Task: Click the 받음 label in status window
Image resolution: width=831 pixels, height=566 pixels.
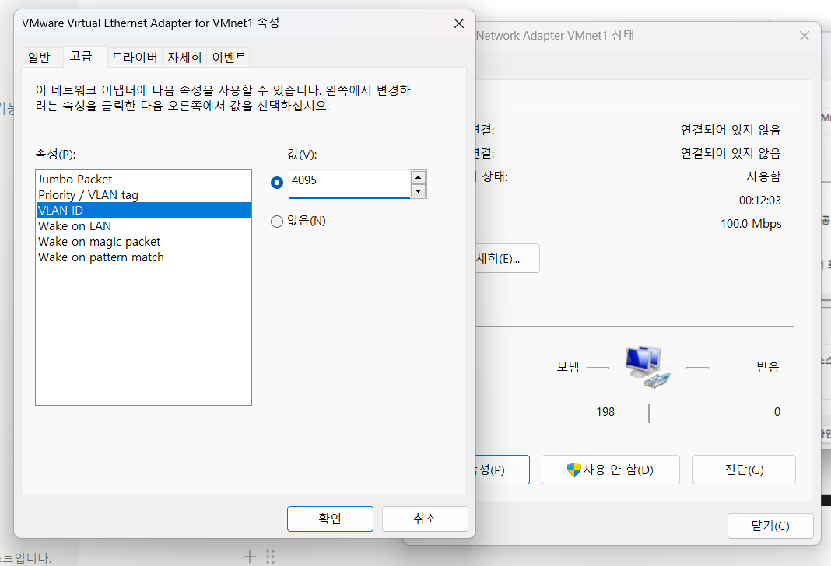Action: 768,367
